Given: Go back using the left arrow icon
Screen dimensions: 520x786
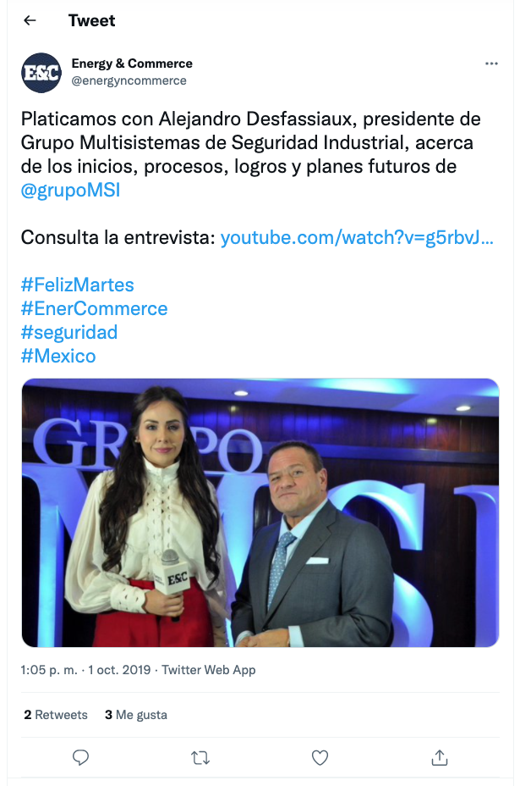Looking at the screenshot, I should tap(30, 20).
